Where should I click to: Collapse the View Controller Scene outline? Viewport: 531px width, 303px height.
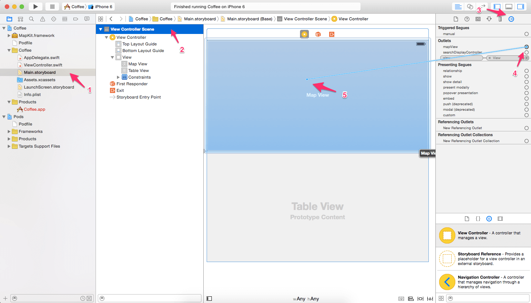click(100, 29)
